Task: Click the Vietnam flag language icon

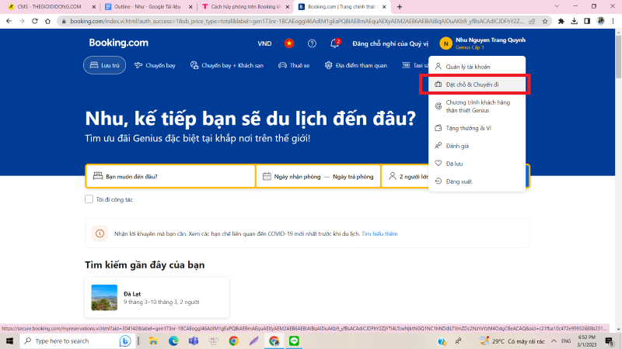Action: tap(289, 43)
